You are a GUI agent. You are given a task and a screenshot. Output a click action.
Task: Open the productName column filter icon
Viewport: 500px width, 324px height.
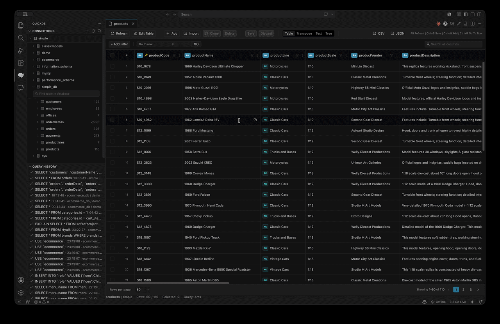252,55
